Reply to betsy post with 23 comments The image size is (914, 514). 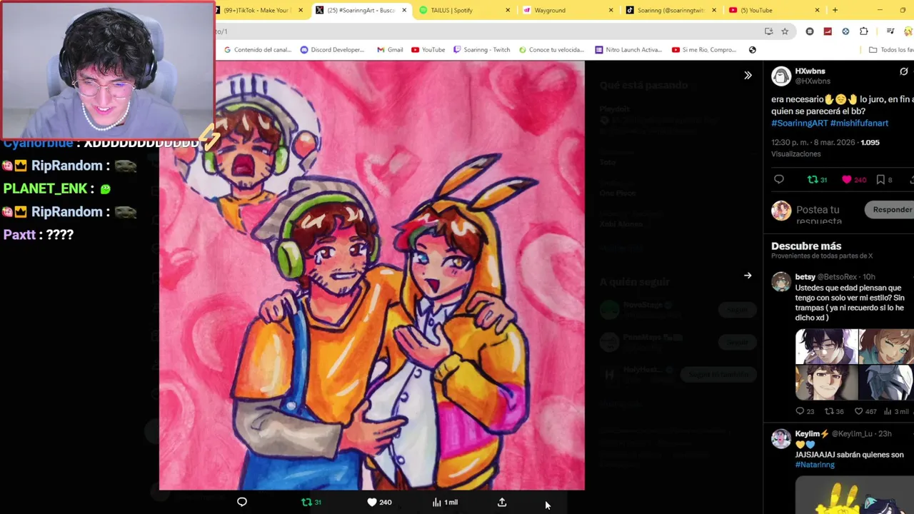pyautogui.click(x=805, y=411)
